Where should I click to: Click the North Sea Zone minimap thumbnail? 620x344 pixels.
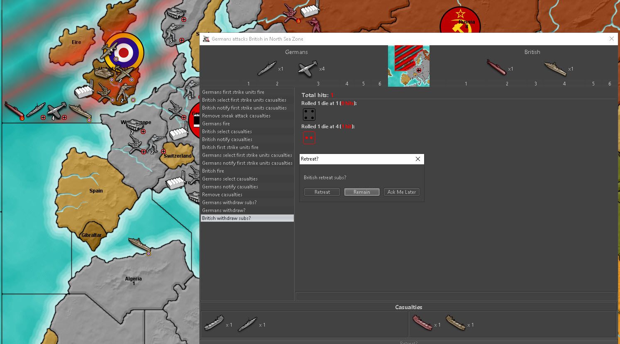coord(409,66)
